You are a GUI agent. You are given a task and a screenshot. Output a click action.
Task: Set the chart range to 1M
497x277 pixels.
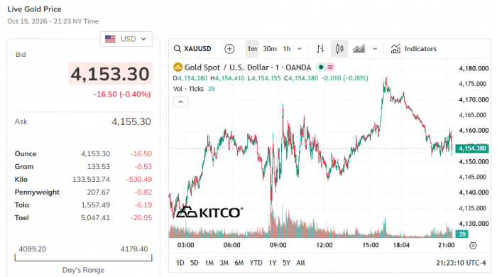(x=209, y=263)
